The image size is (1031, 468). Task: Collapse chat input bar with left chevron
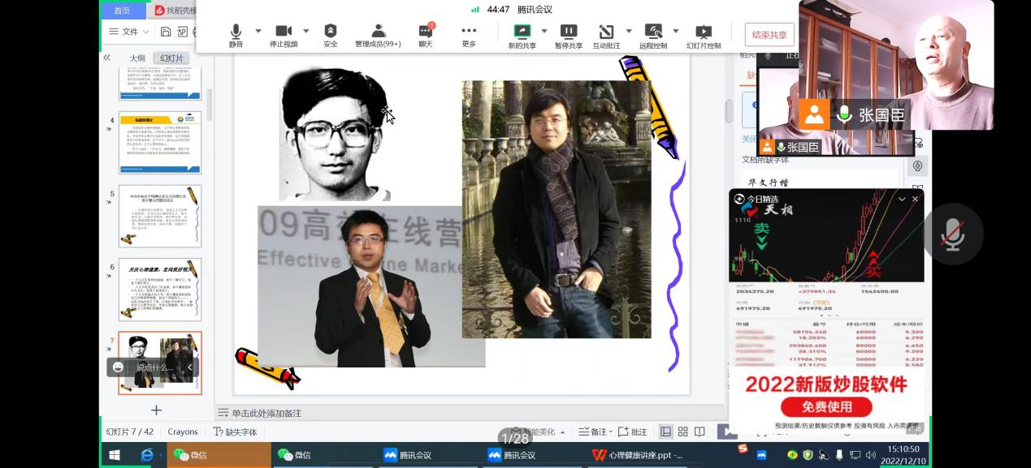pyautogui.click(x=190, y=367)
